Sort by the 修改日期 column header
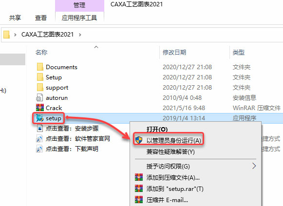283x206 pixels. coord(174,52)
